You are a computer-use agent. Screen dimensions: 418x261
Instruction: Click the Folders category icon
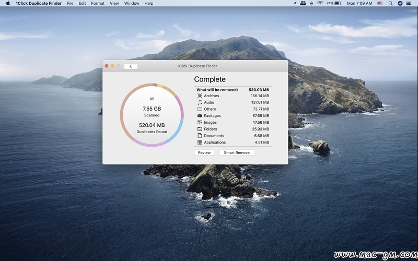click(x=200, y=129)
